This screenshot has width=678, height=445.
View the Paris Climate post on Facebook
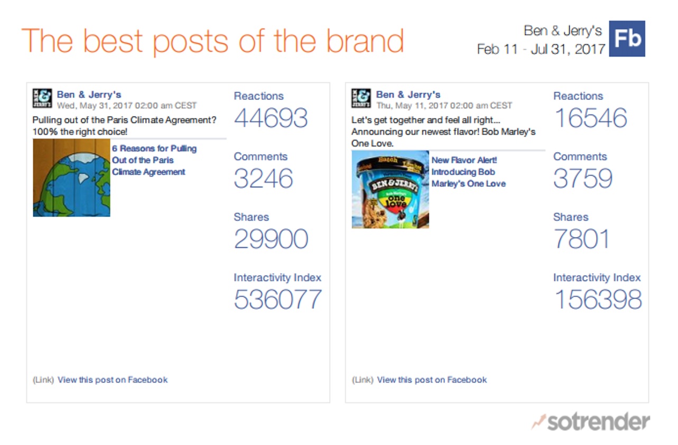pos(113,380)
